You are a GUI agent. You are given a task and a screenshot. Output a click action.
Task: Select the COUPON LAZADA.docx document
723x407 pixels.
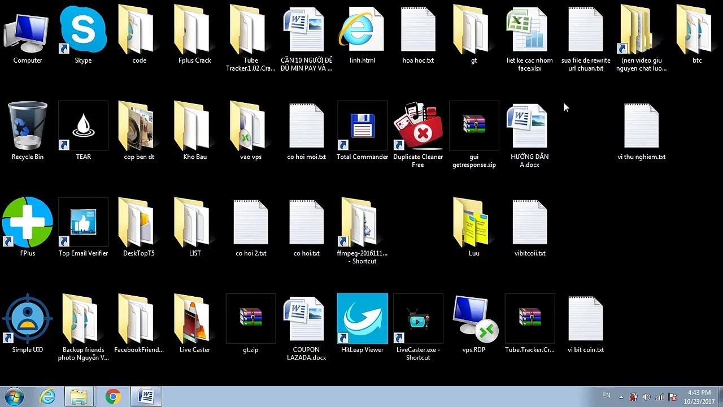pos(307,328)
